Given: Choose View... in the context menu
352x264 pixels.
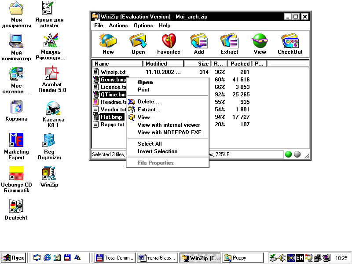Looking at the screenshot, I should coord(168,117).
